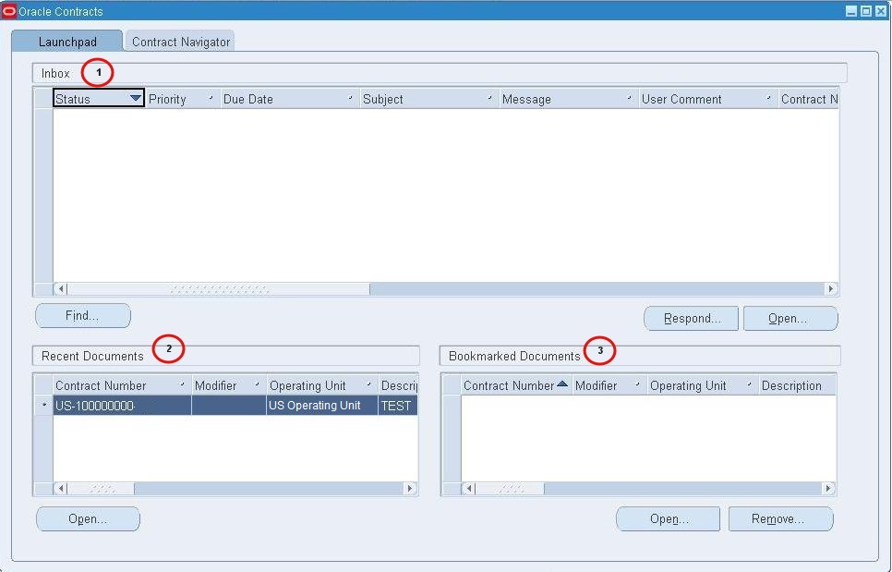This screenshot has height=572, width=892.
Task: Sort the Due Date column using its sort icon
Action: (x=349, y=98)
